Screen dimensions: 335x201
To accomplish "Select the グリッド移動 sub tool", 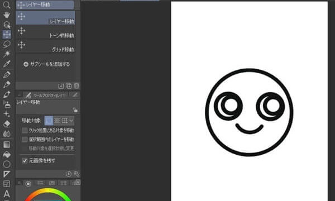I will (x=46, y=46).
